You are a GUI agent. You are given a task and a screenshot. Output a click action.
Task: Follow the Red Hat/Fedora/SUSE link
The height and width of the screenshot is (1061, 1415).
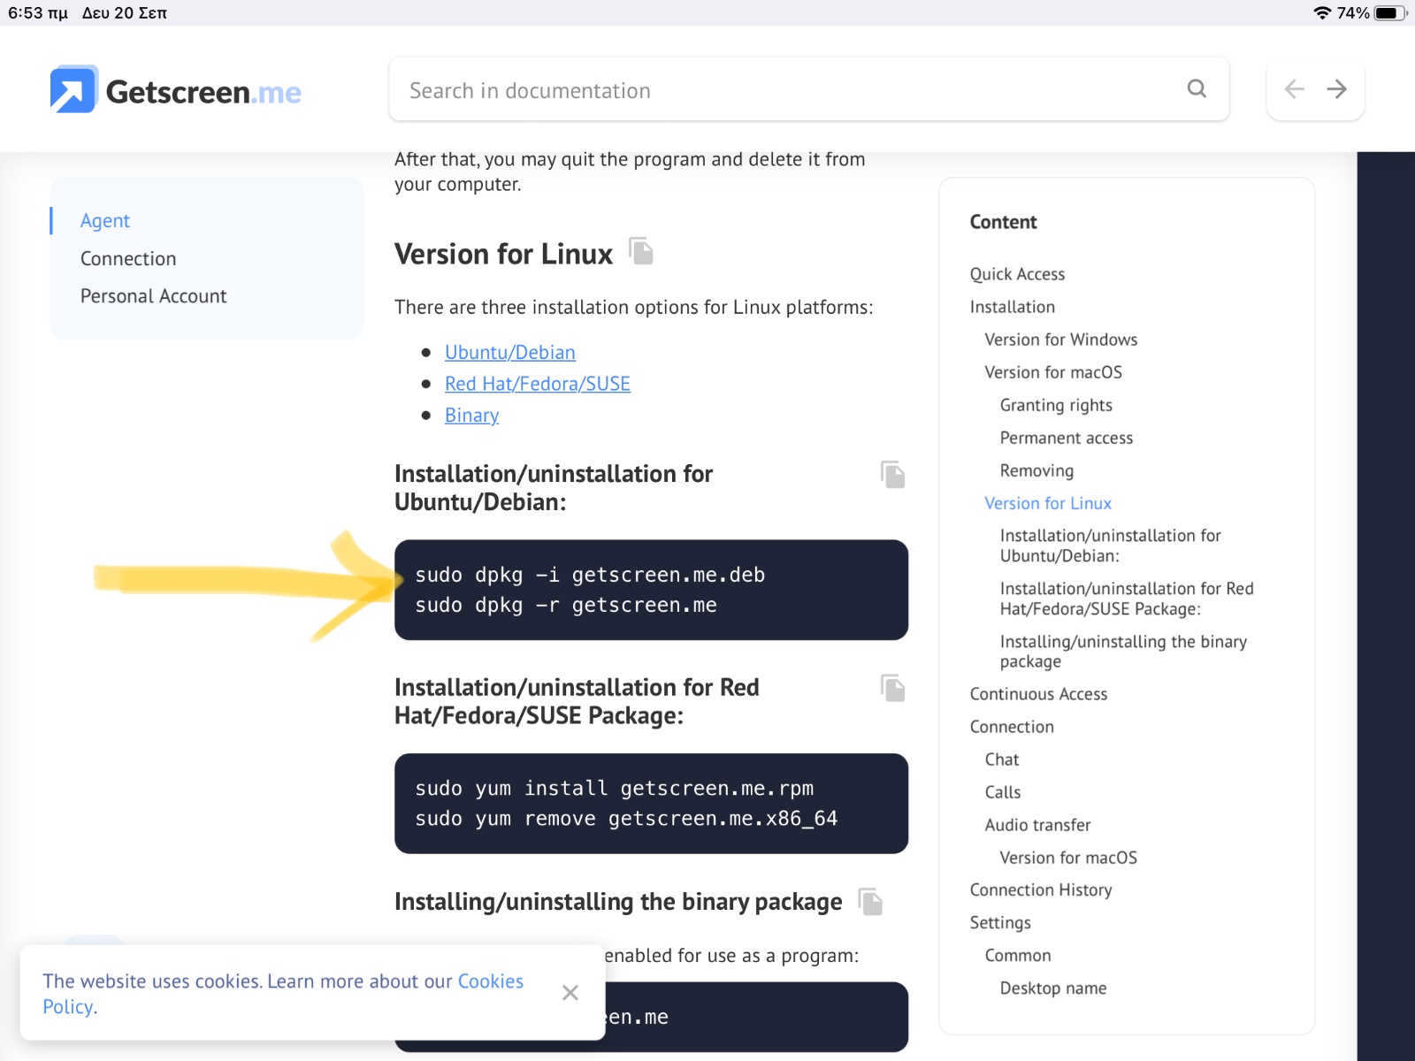[538, 384]
